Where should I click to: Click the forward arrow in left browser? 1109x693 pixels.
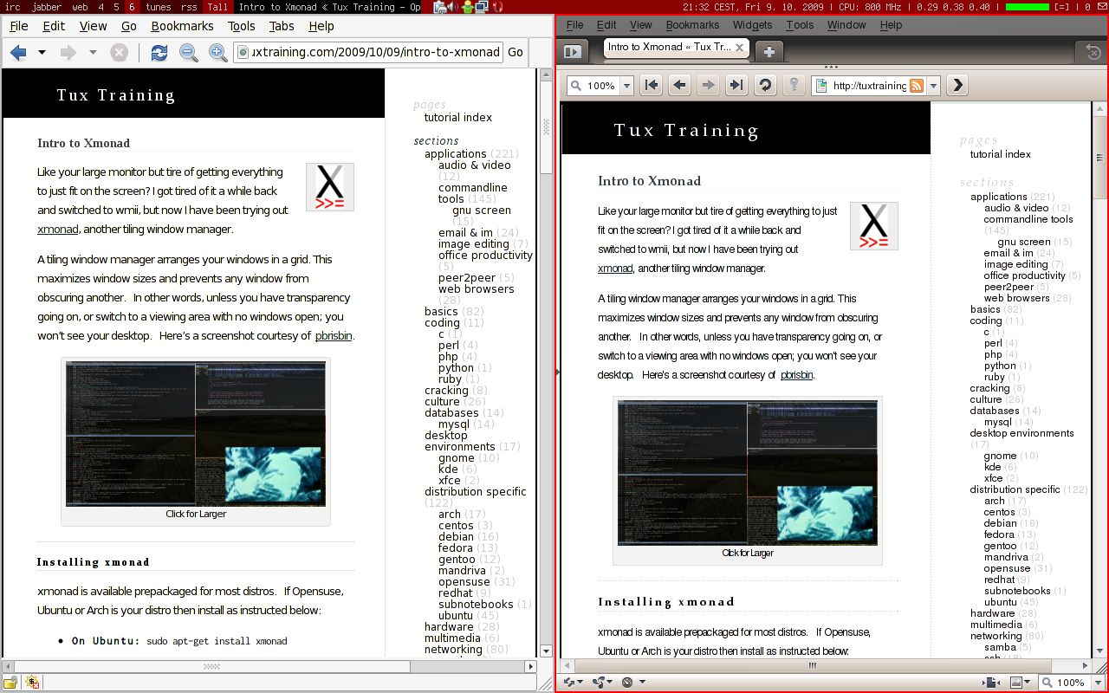click(68, 53)
